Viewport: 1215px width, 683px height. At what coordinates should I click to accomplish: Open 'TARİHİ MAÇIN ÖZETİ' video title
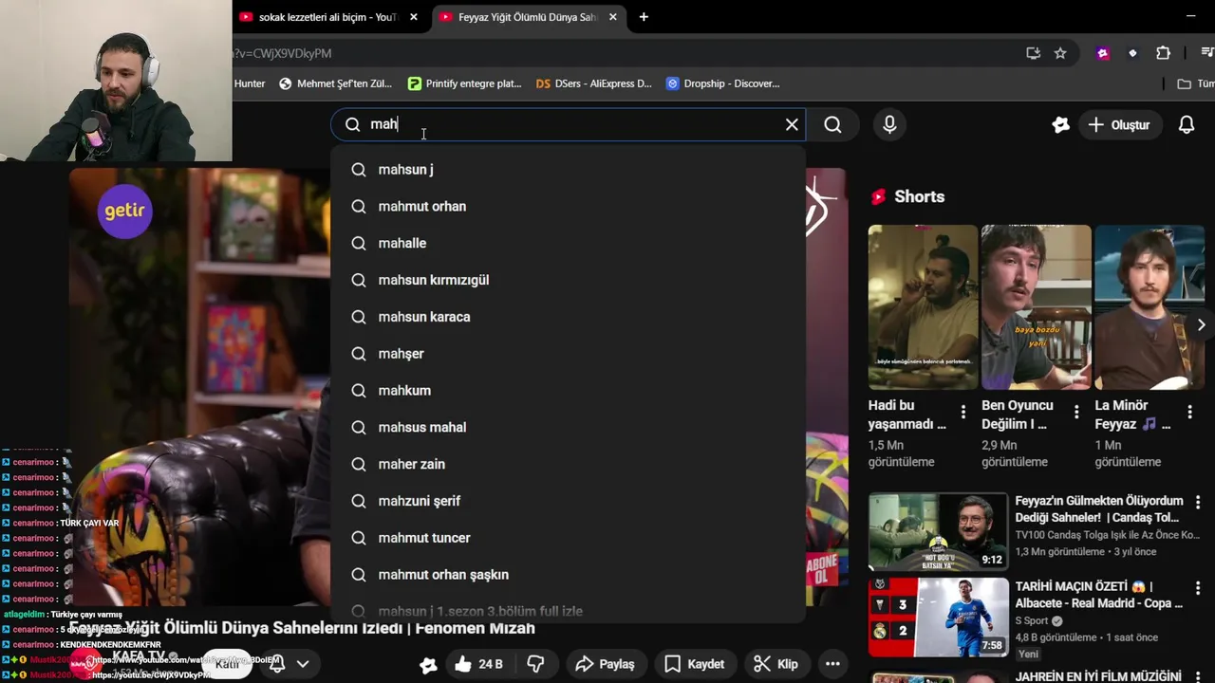1099,595
